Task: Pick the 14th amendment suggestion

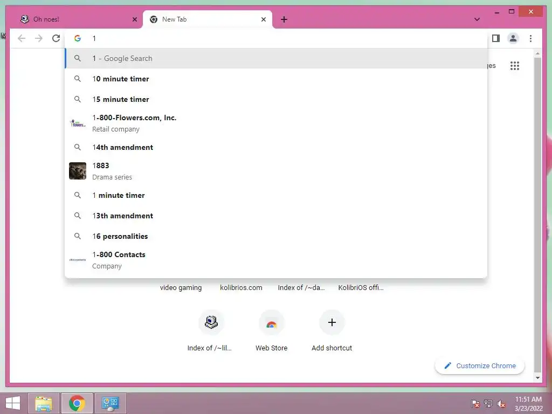Action: click(x=276, y=147)
